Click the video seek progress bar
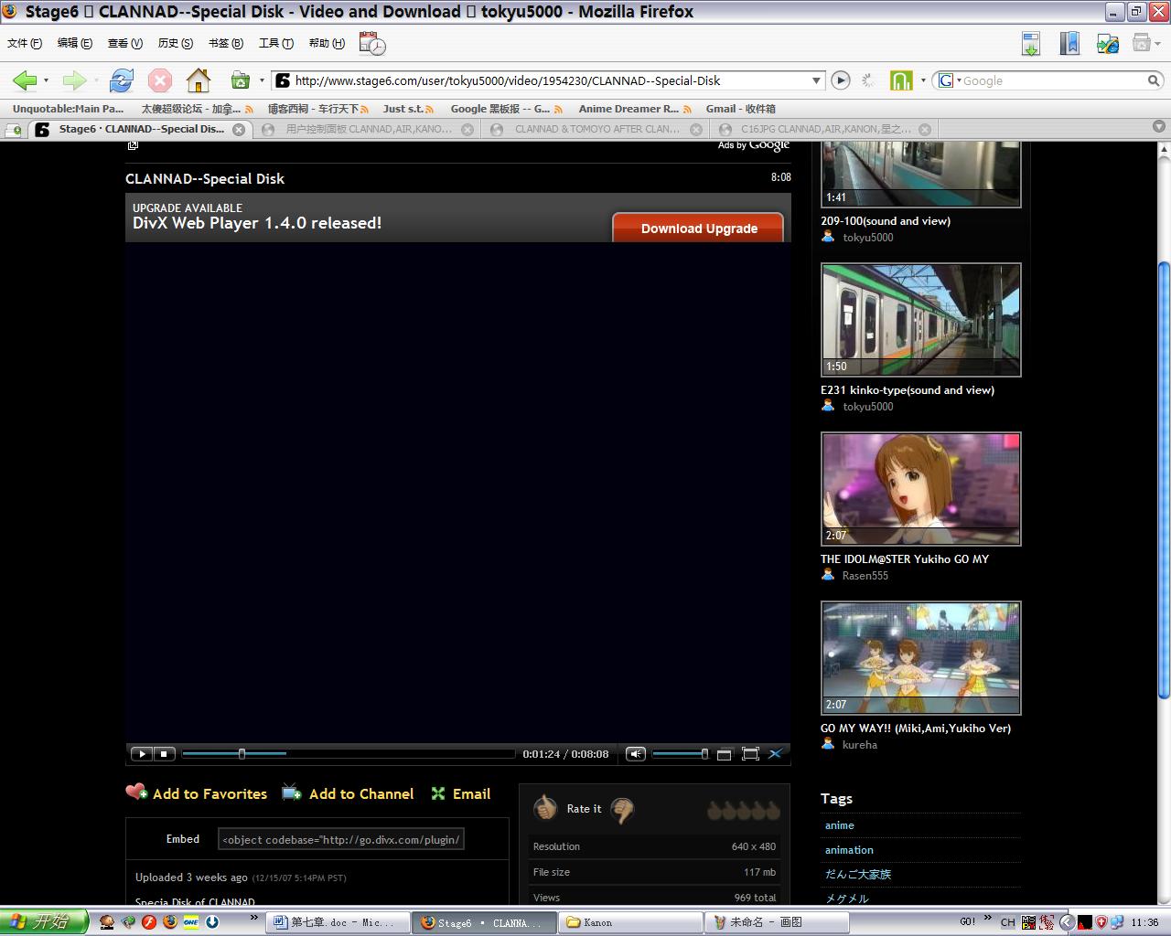Image resolution: width=1171 pixels, height=936 pixels. pyautogui.click(x=349, y=754)
